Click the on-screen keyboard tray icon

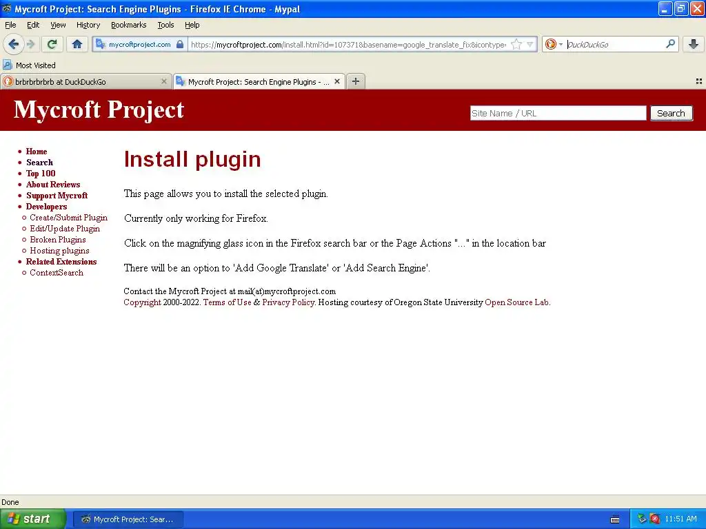pyautogui.click(x=614, y=519)
